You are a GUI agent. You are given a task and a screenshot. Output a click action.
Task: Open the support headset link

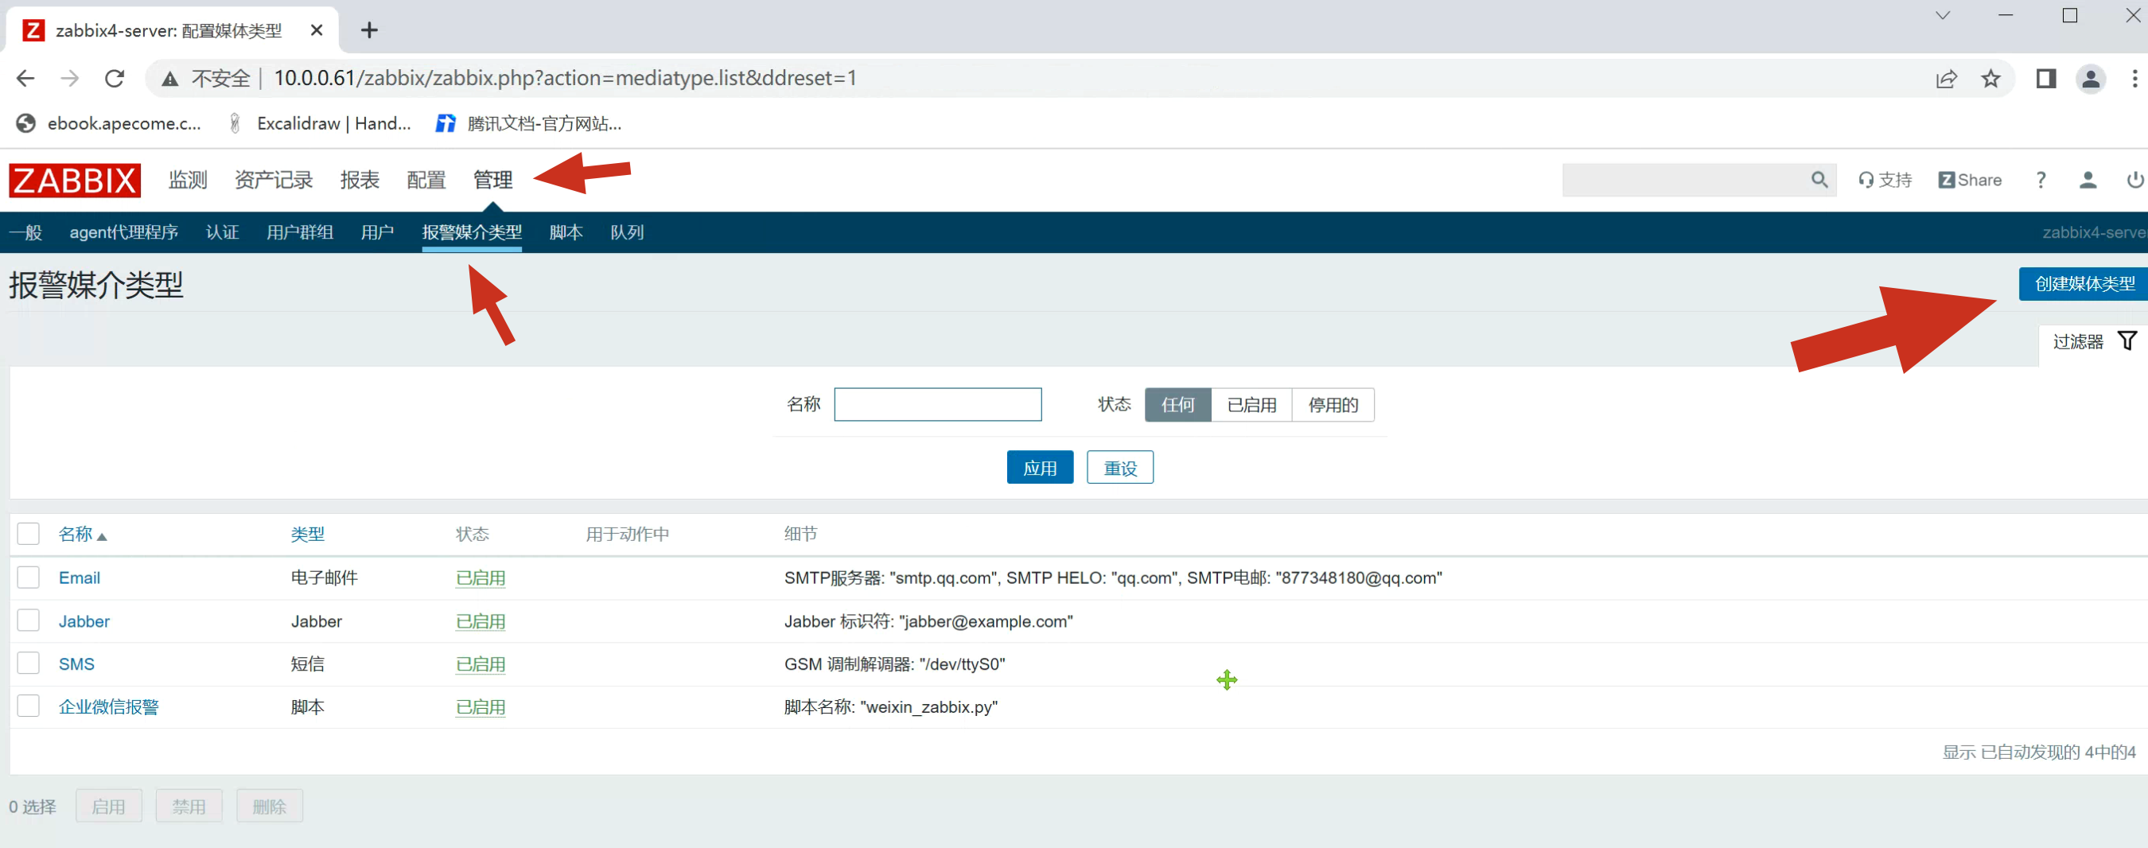[1885, 180]
